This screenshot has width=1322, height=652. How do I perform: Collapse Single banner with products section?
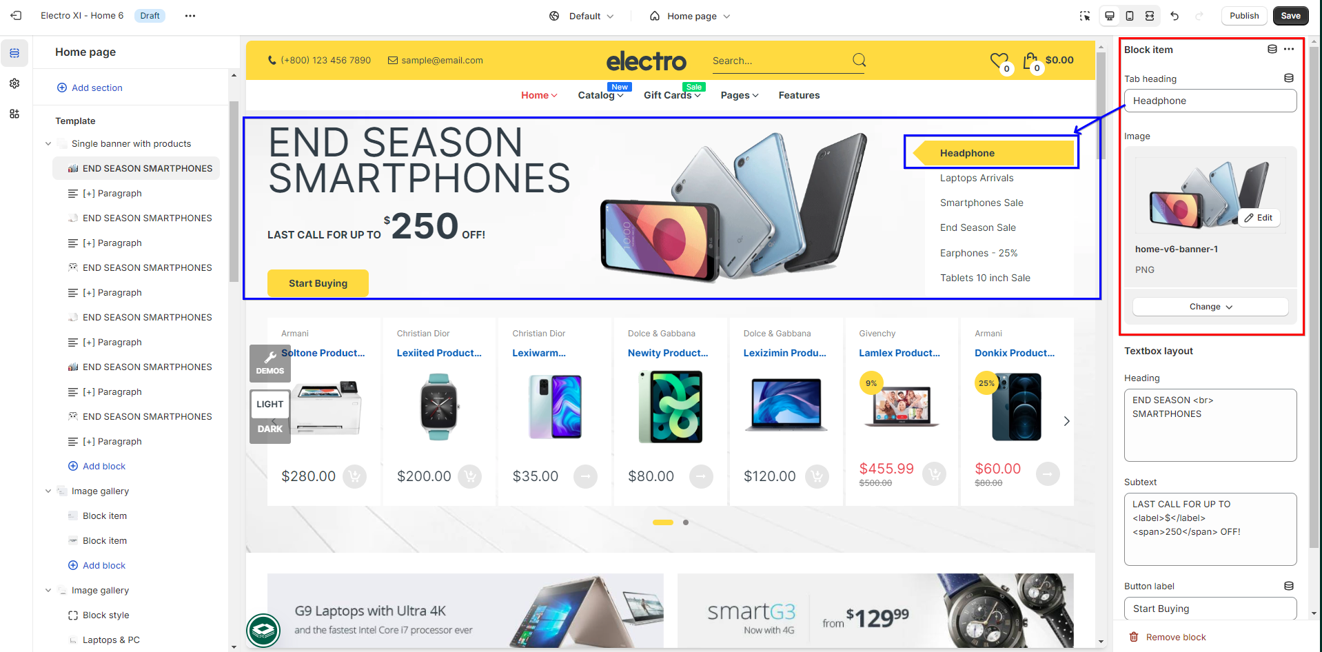tap(48, 144)
